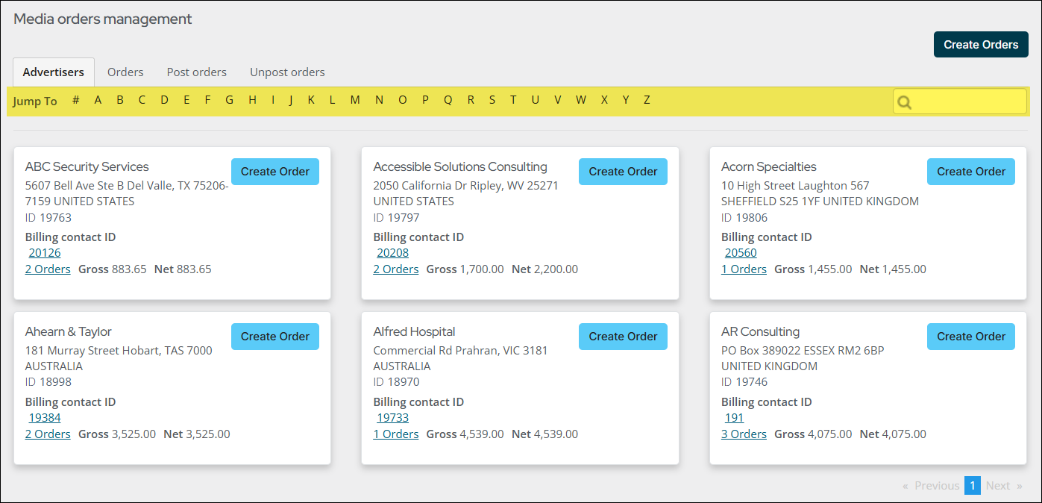View 2 Orders for Accessible Solutions Consulting

(x=396, y=269)
